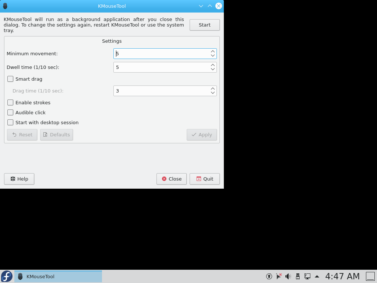
Task: Click the KMouseTool mouse icon in title bar
Action: (x=5, y=6)
